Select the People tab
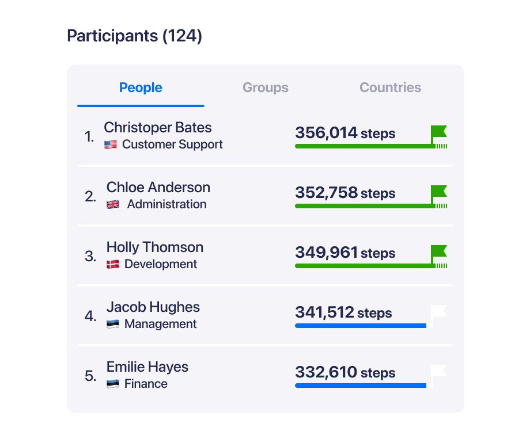The image size is (530, 435). 141,87
